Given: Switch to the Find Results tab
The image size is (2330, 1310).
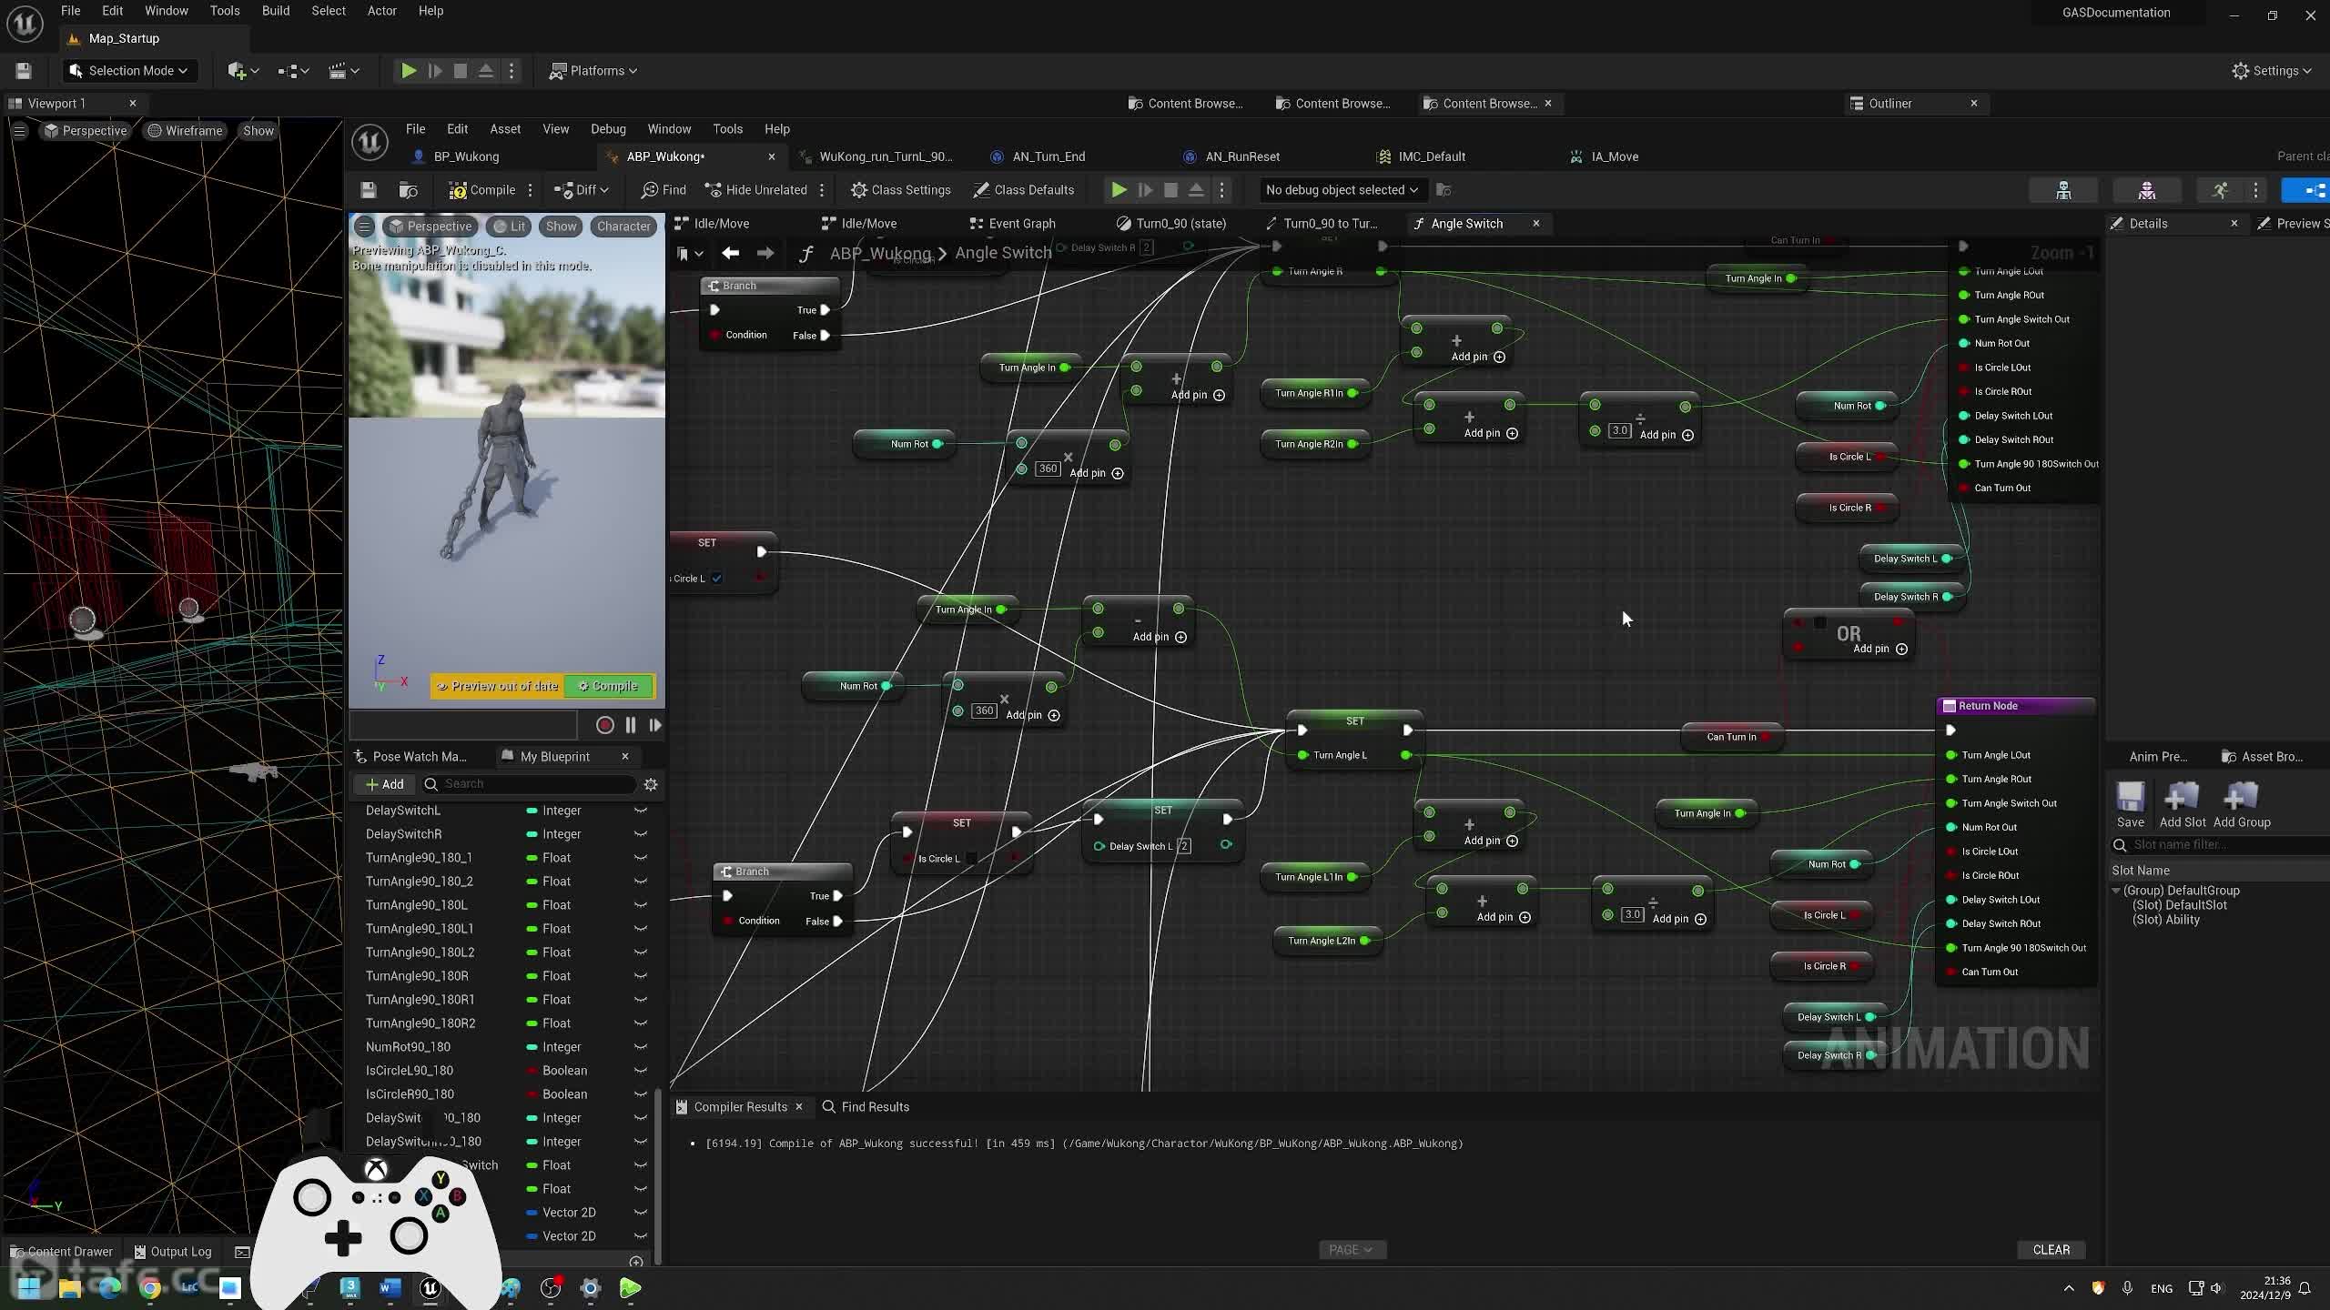Looking at the screenshot, I should coord(865,1106).
